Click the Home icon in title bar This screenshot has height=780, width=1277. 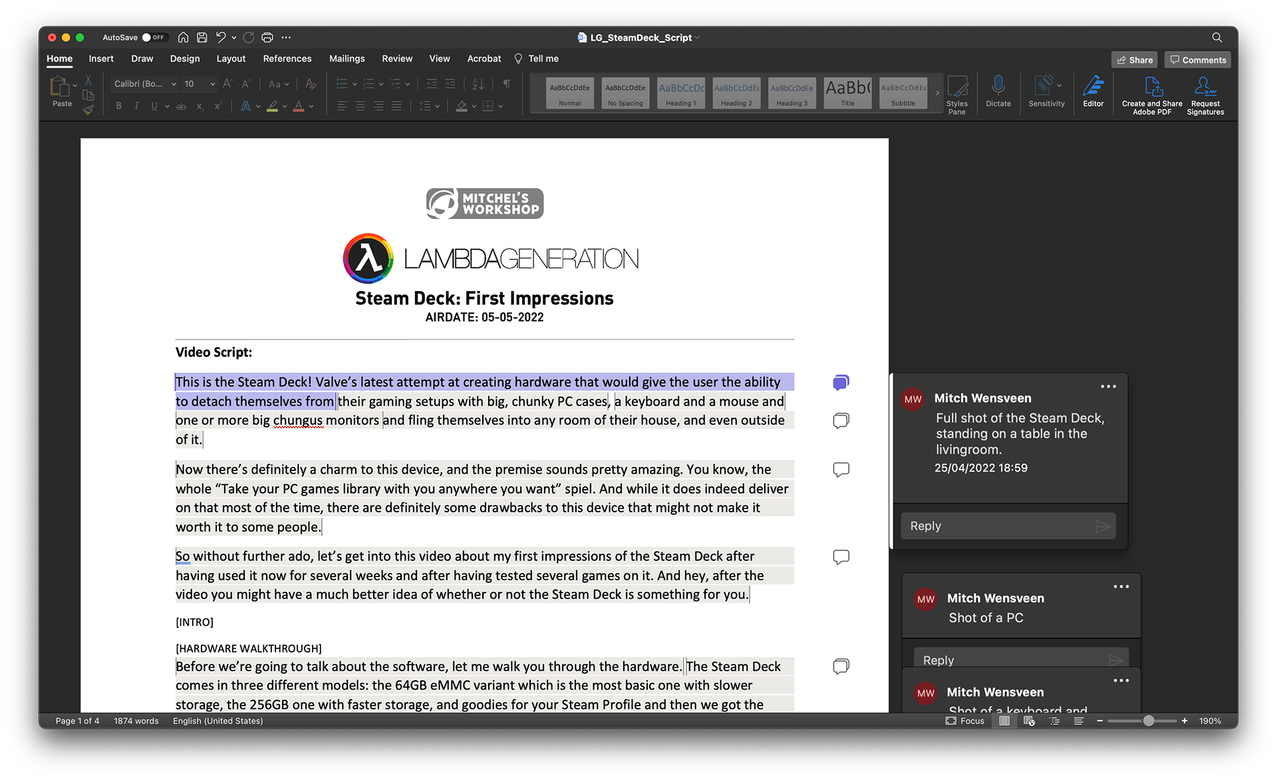coord(183,37)
